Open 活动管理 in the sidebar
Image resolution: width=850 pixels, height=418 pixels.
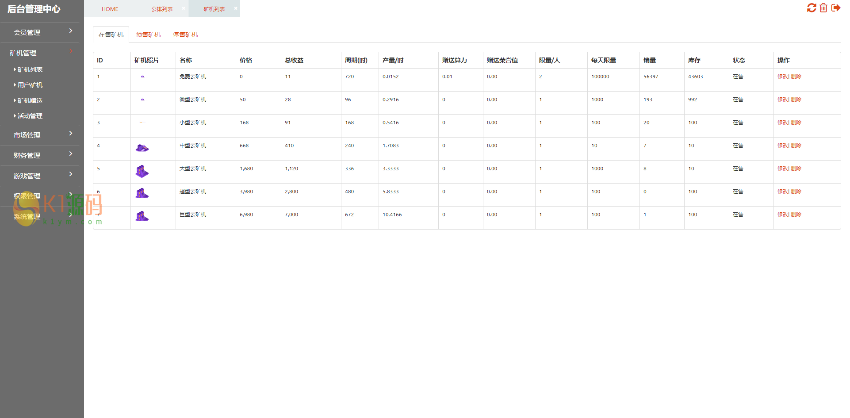[x=30, y=116]
